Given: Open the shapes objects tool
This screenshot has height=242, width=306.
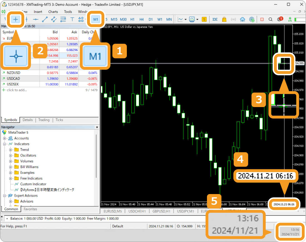Looking at the screenshot, I should (81, 19).
